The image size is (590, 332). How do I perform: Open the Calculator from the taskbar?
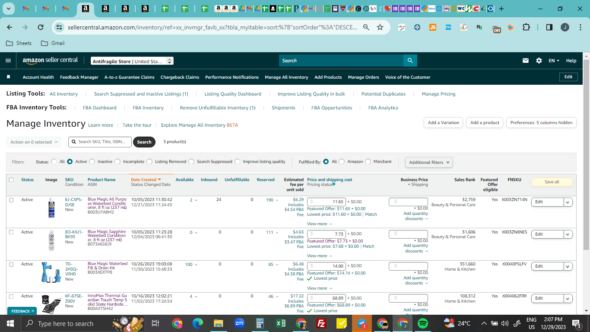click(x=260, y=323)
